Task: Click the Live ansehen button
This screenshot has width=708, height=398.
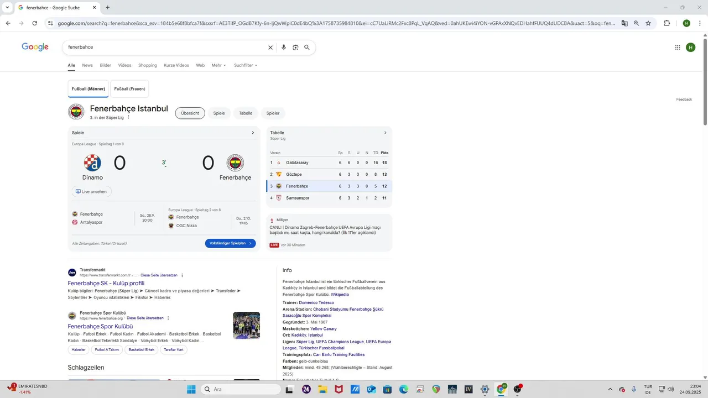Action: (x=91, y=192)
